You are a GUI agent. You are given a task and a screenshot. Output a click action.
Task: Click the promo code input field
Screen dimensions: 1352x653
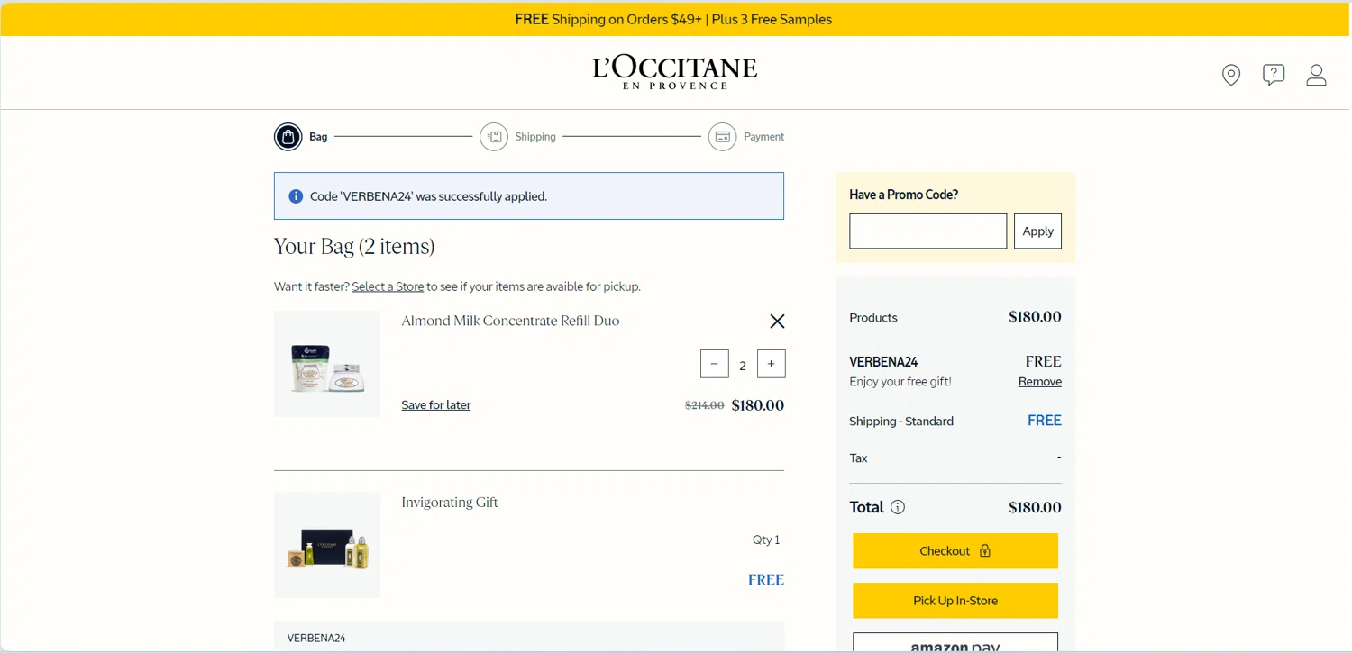coord(928,231)
